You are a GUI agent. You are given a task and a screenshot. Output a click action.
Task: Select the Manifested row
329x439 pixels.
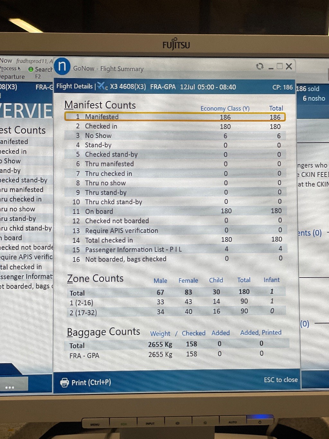tap(175, 117)
